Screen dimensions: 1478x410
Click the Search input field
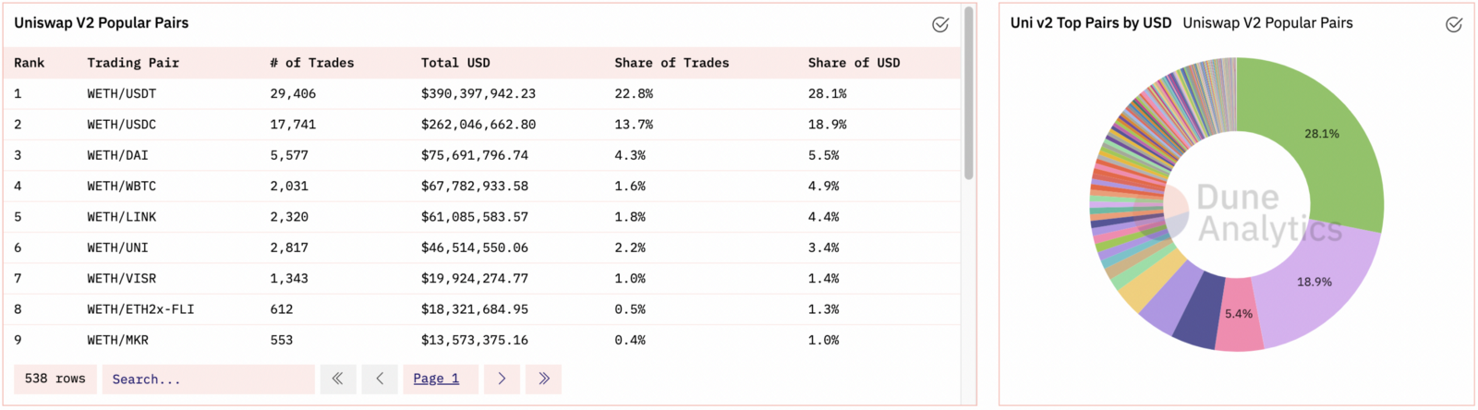click(209, 379)
